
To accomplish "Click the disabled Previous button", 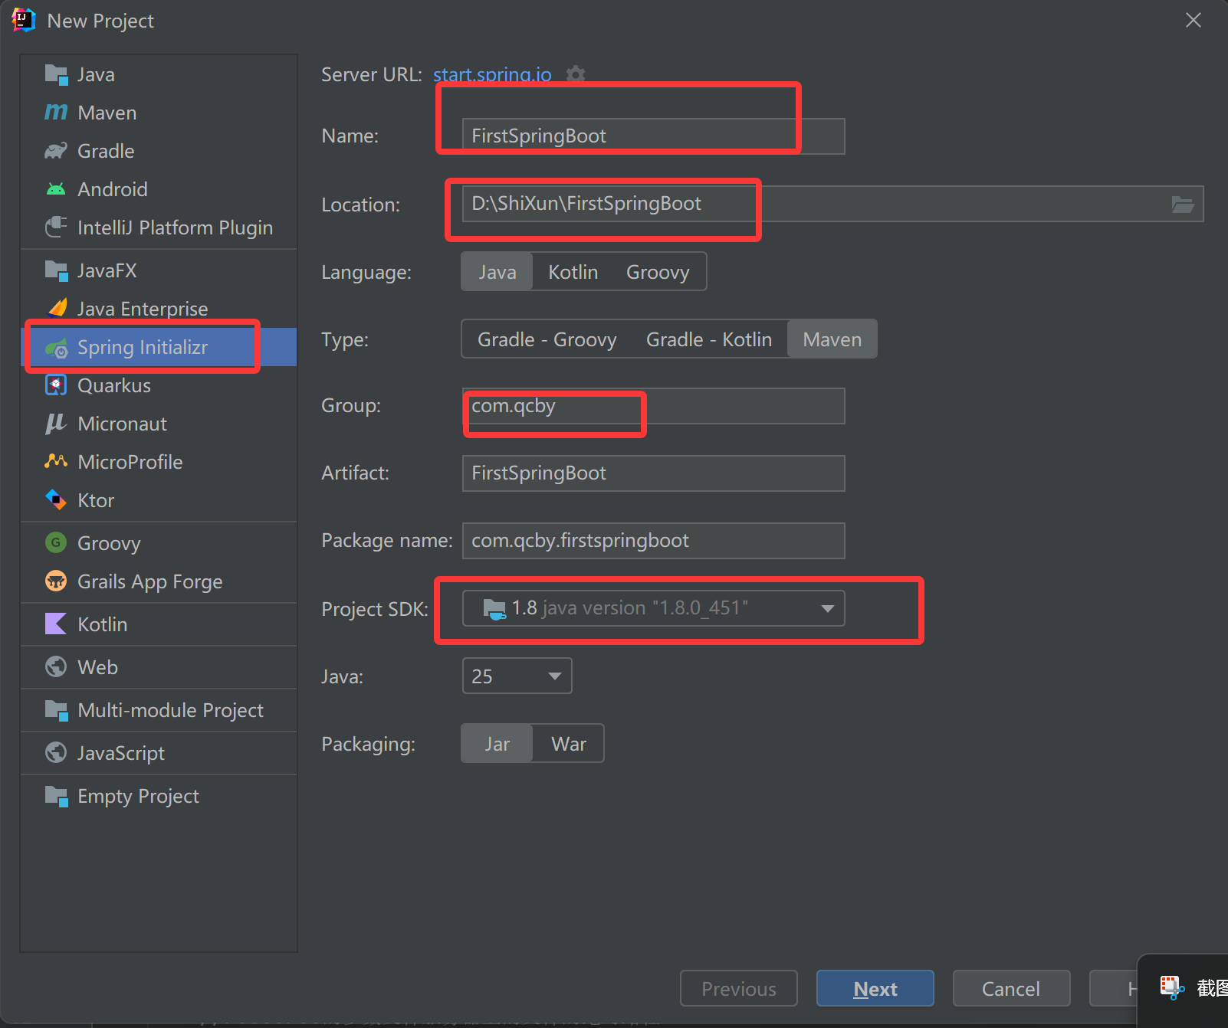I will click(738, 988).
